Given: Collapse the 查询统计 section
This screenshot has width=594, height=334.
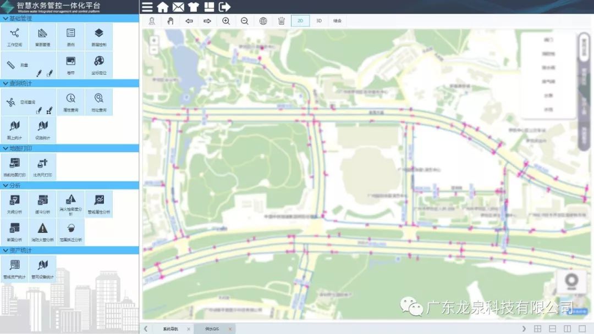Looking at the screenshot, I should click(x=5, y=83).
